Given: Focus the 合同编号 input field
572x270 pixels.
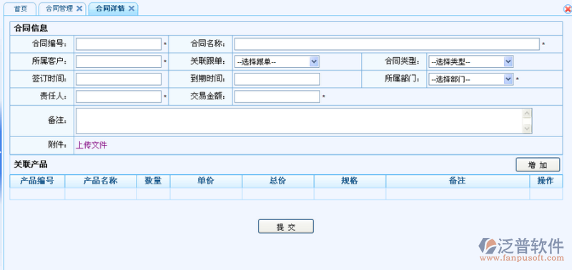Looking at the screenshot, I should pos(119,44).
